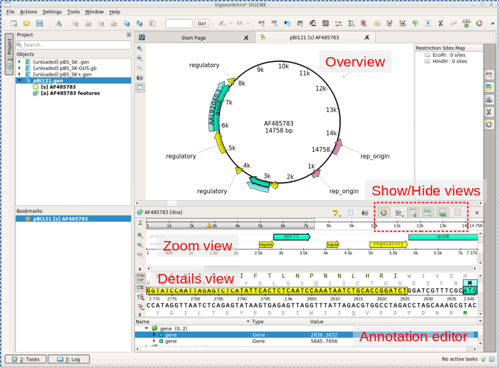Click the export image icon beside the circular view
Screen dimensions: 499x368
click(x=140, y=78)
